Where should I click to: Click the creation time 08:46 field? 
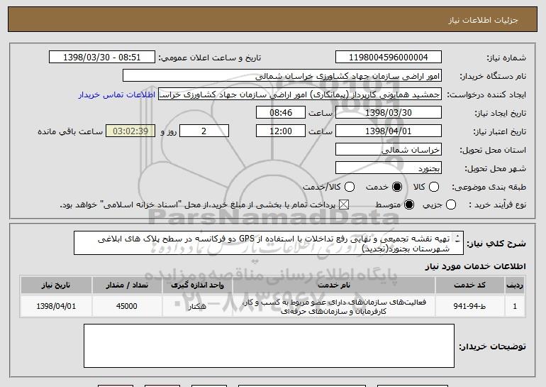[x=281, y=113]
